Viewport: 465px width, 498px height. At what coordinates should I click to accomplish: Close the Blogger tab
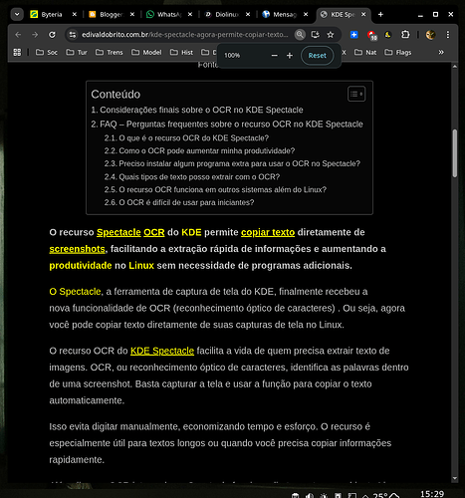pos(132,14)
